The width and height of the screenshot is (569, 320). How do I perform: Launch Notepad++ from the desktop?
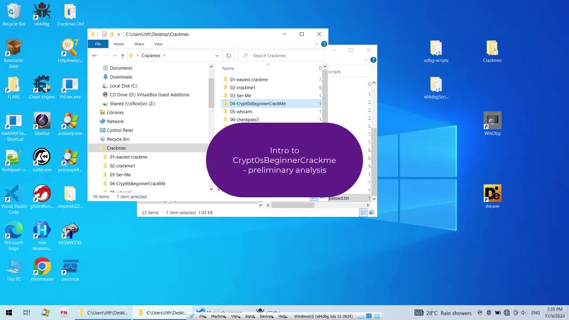(x=14, y=160)
